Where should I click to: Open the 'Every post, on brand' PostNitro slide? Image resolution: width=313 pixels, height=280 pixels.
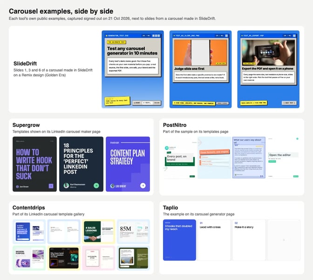179,157
